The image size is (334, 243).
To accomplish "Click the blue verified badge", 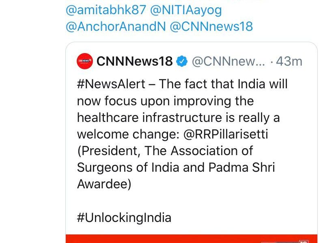I will (x=182, y=61).
